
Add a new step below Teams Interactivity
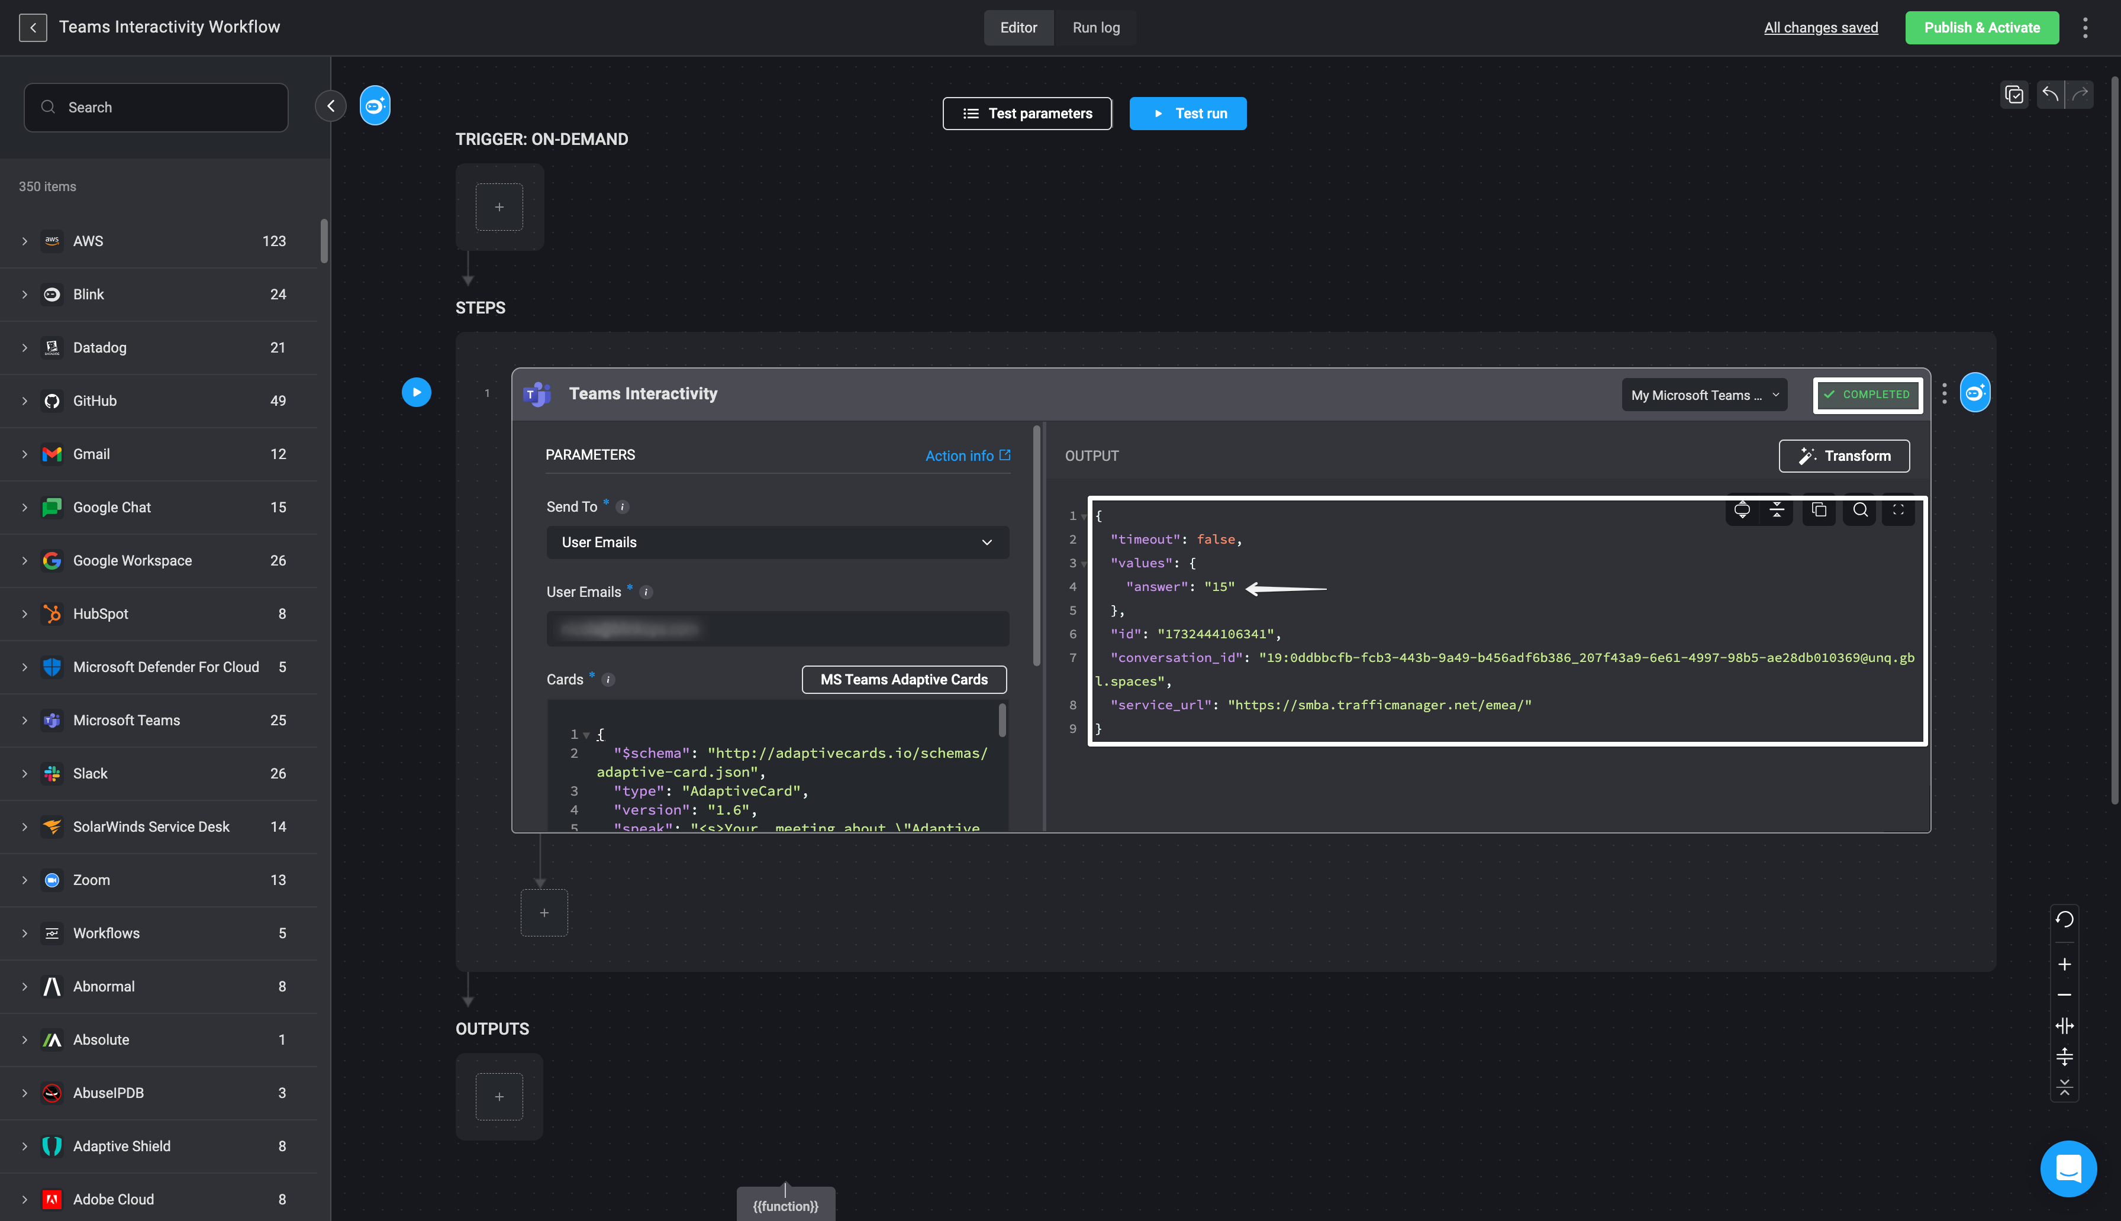click(544, 912)
